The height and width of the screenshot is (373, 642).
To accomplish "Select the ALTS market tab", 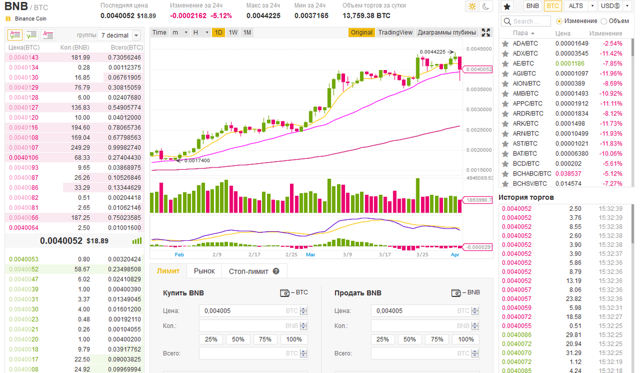I will [x=576, y=6].
